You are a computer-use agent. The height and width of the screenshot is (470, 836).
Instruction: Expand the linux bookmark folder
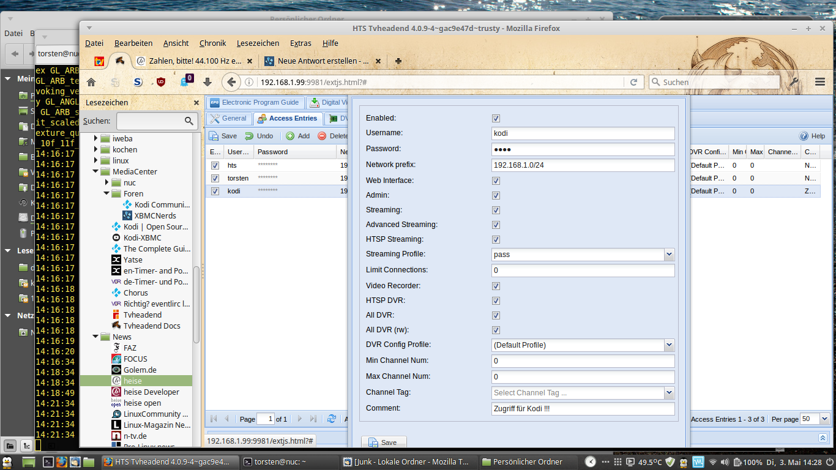[x=96, y=160]
